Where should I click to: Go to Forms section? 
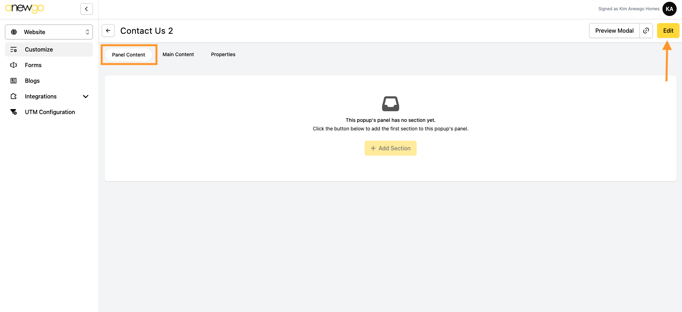[33, 65]
